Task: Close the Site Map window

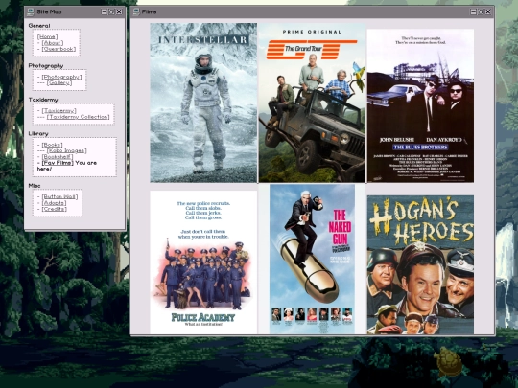Action: click(x=119, y=11)
